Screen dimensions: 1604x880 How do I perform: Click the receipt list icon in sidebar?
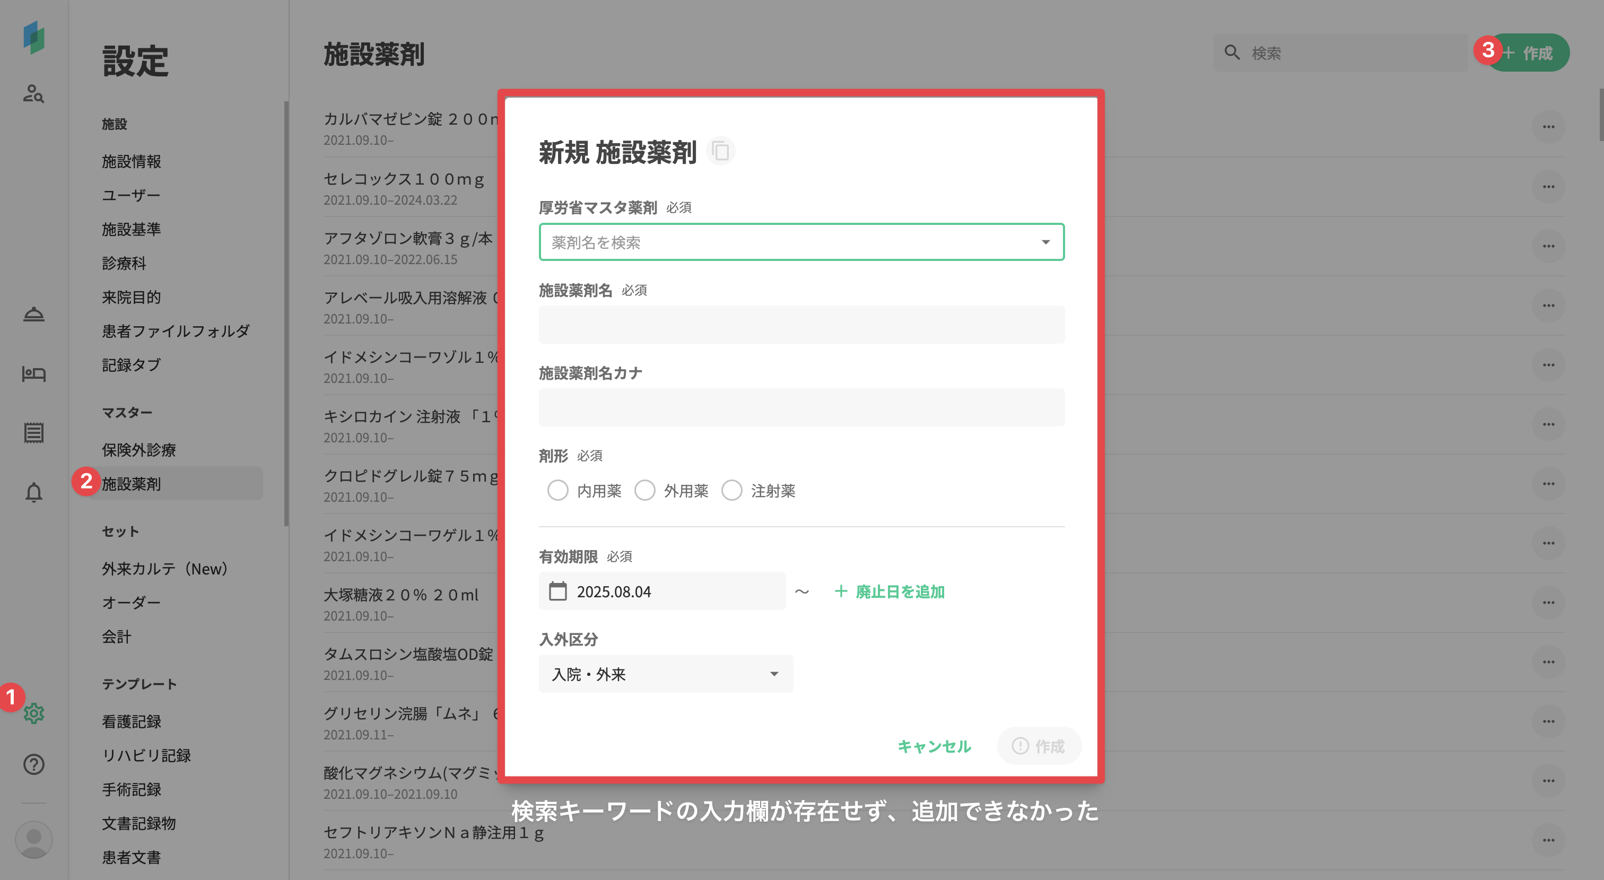coord(33,432)
